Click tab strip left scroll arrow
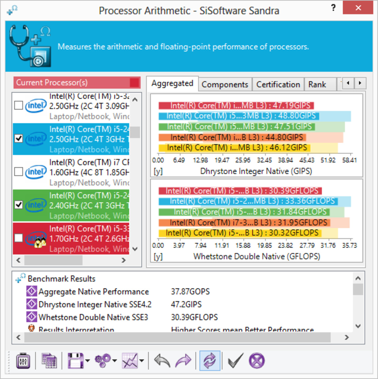 tap(348, 83)
